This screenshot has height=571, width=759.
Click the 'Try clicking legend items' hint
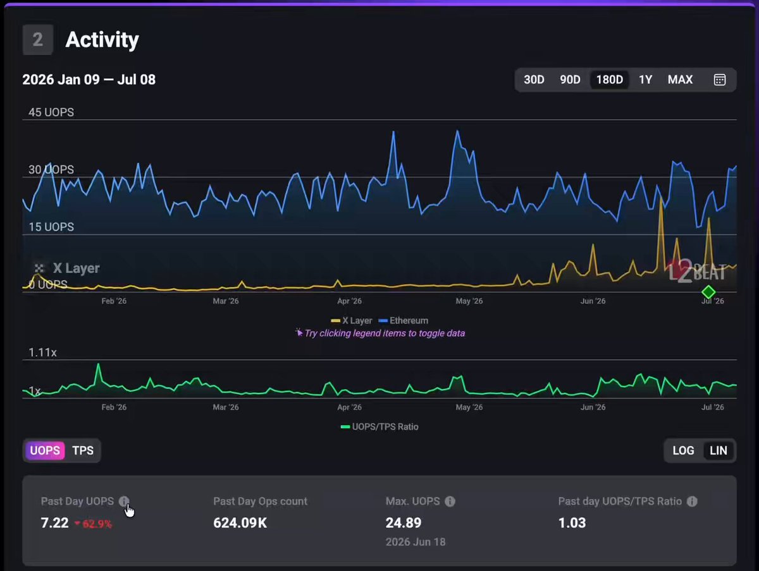380,333
